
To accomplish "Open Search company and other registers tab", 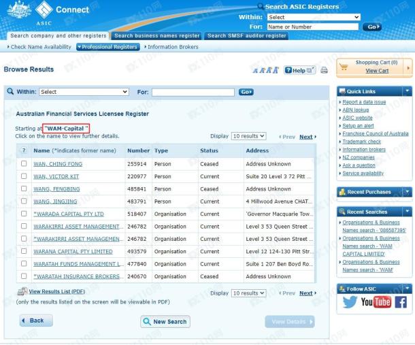I will point(59,36).
